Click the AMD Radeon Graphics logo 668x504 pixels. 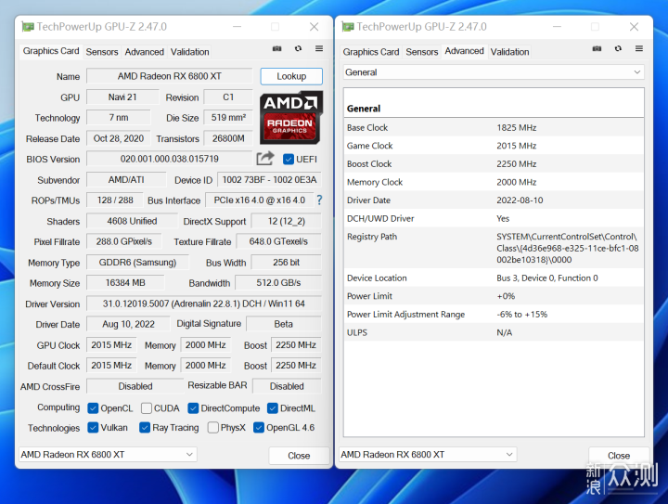click(291, 117)
